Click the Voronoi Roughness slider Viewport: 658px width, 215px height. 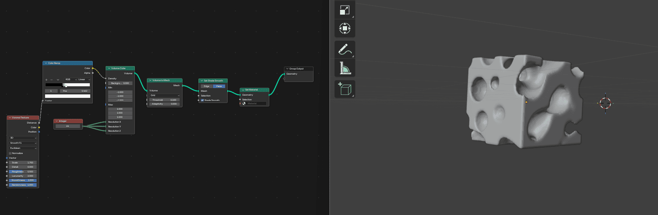tap(23, 172)
